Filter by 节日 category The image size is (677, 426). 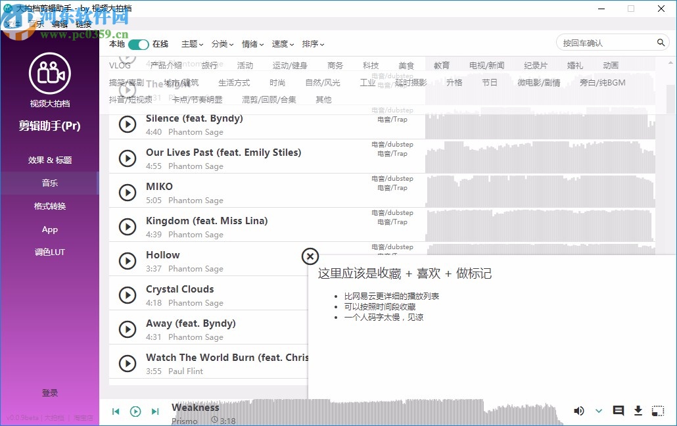click(490, 83)
